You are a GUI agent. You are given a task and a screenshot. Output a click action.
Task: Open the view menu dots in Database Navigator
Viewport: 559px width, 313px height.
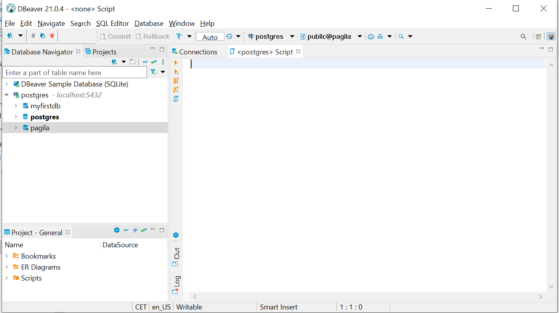click(x=163, y=62)
